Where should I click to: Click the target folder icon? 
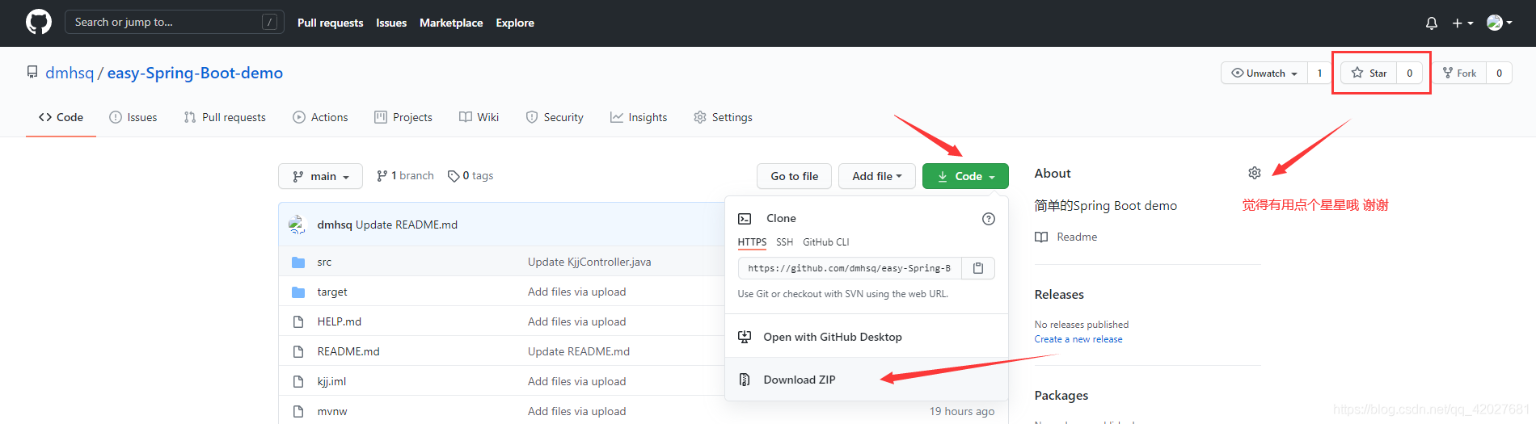(x=298, y=292)
